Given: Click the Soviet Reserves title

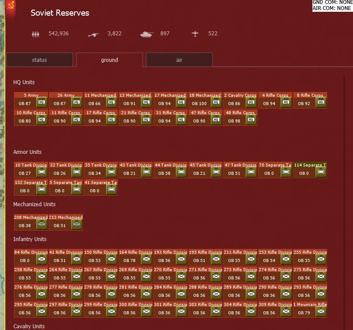Looking at the screenshot, I should click(x=60, y=13).
